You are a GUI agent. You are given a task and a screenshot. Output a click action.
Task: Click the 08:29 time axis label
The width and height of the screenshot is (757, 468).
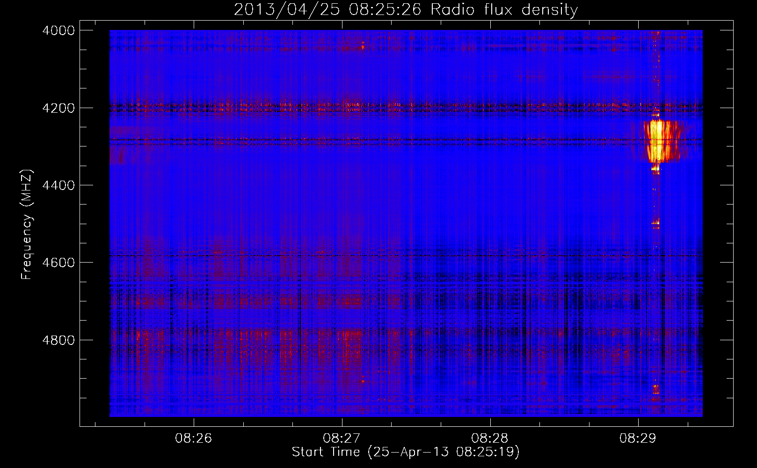click(638, 438)
